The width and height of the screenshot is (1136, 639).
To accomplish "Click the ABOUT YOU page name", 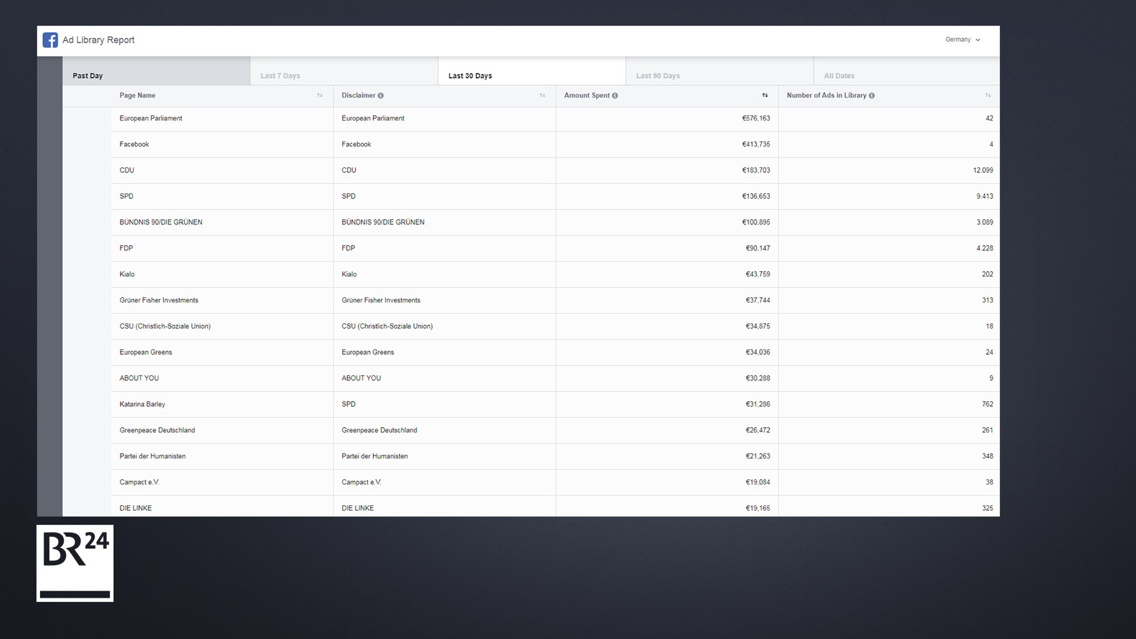I will point(139,378).
